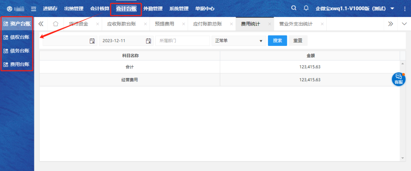The width and height of the screenshot is (411, 171).
Task: Switch to the 应收账款台账 tab
Action: [x=121, y=24]
